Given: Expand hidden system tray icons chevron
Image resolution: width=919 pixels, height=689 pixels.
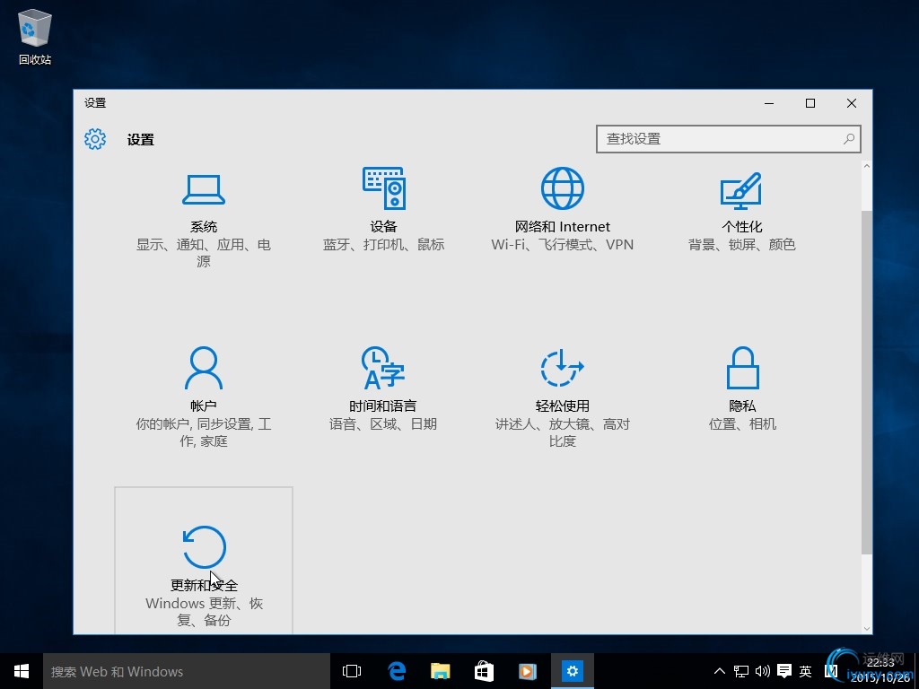Looking at the screenshot, I should (719, 671).
